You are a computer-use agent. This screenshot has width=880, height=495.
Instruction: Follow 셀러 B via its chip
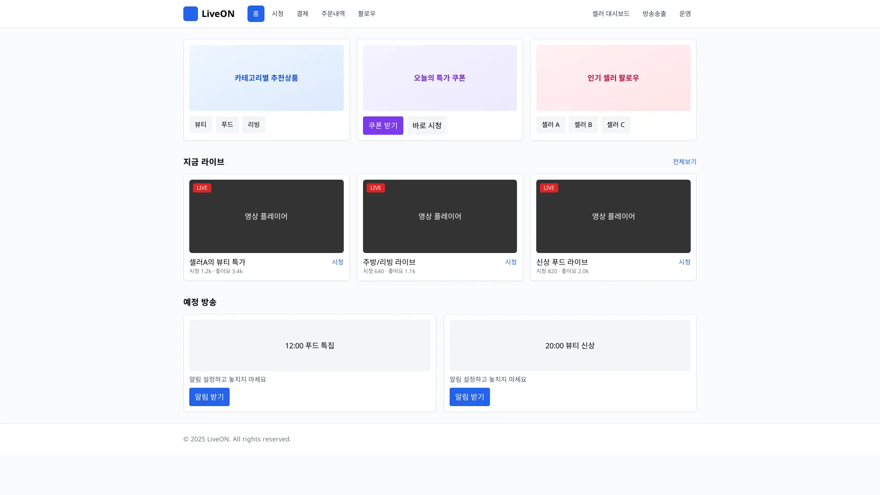click(x=583, y=125)
